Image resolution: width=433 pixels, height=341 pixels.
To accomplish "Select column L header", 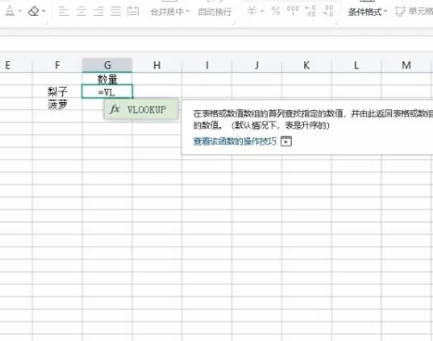I will click(x=357, y=65).
